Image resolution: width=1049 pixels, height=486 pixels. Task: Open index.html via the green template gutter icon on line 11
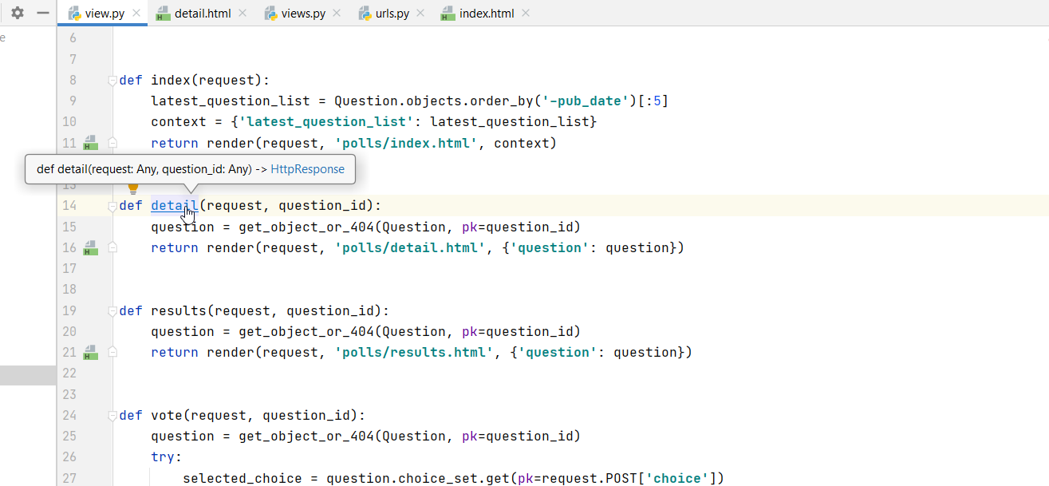pos(90,142)
